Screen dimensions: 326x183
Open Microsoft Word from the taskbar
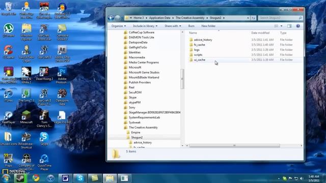point(65,178)
